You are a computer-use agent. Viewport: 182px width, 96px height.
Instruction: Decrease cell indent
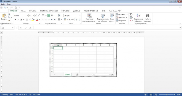click(52, 20)
